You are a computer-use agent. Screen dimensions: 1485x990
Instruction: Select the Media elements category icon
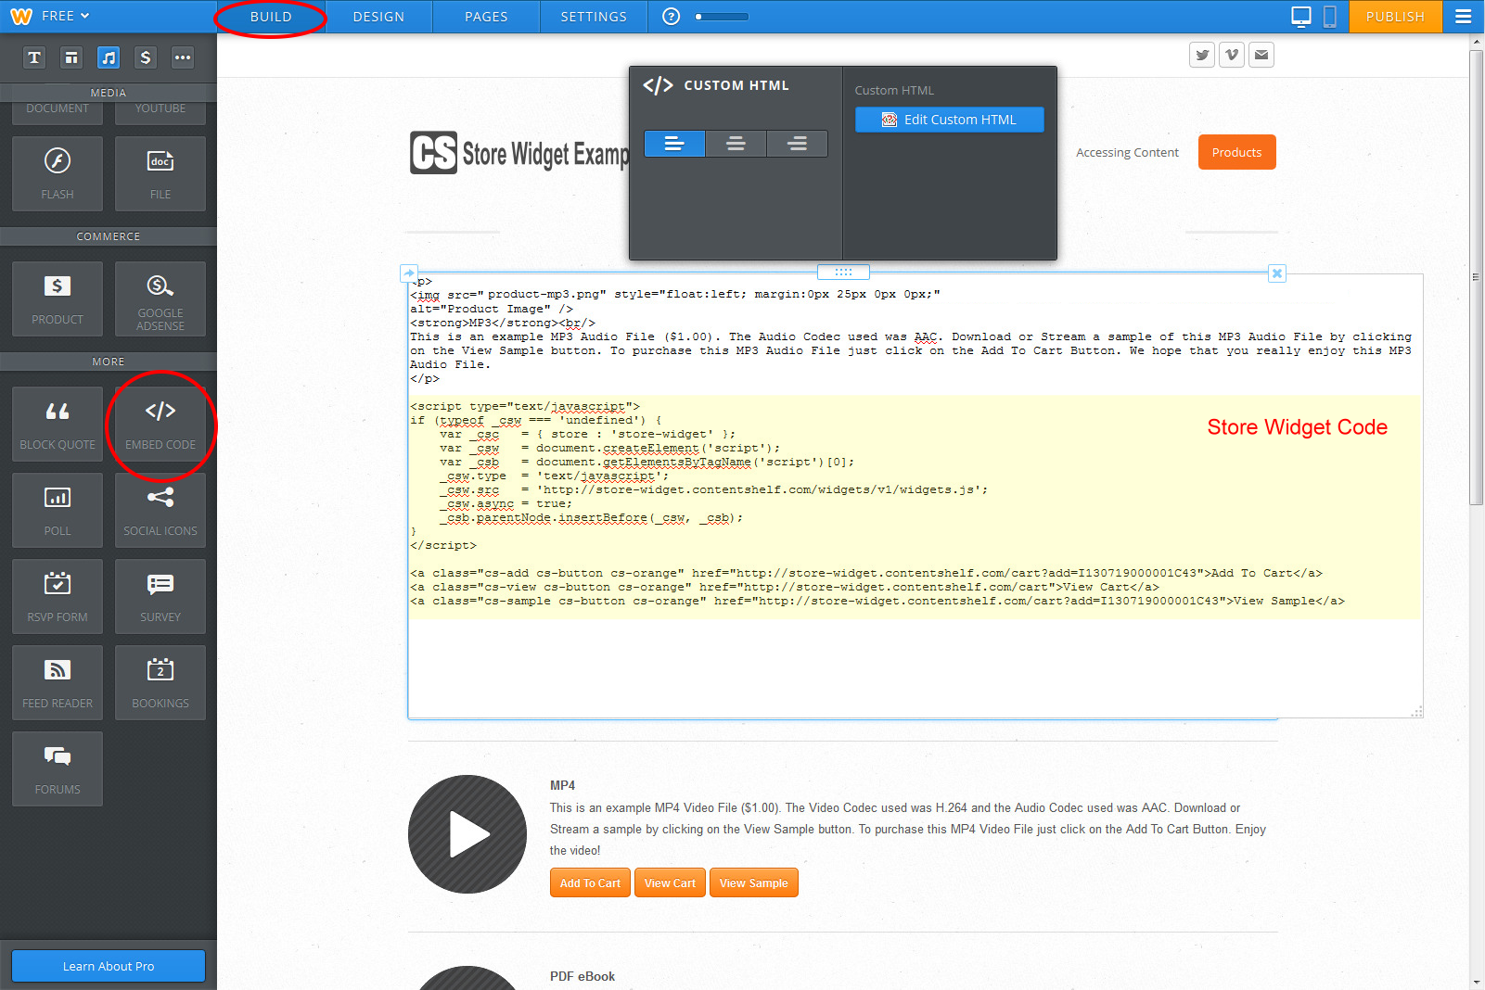click(x=109, y=57)
